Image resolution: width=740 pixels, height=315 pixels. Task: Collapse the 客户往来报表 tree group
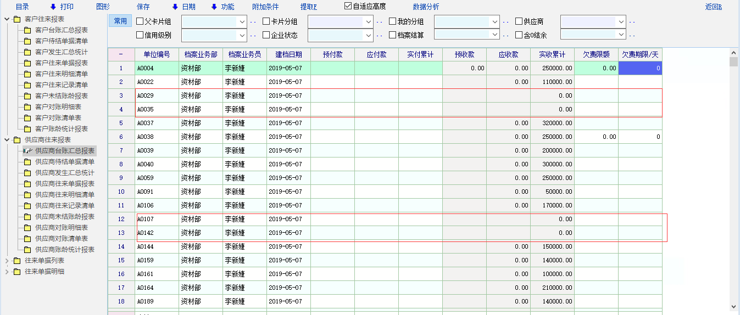pos(7,19)
